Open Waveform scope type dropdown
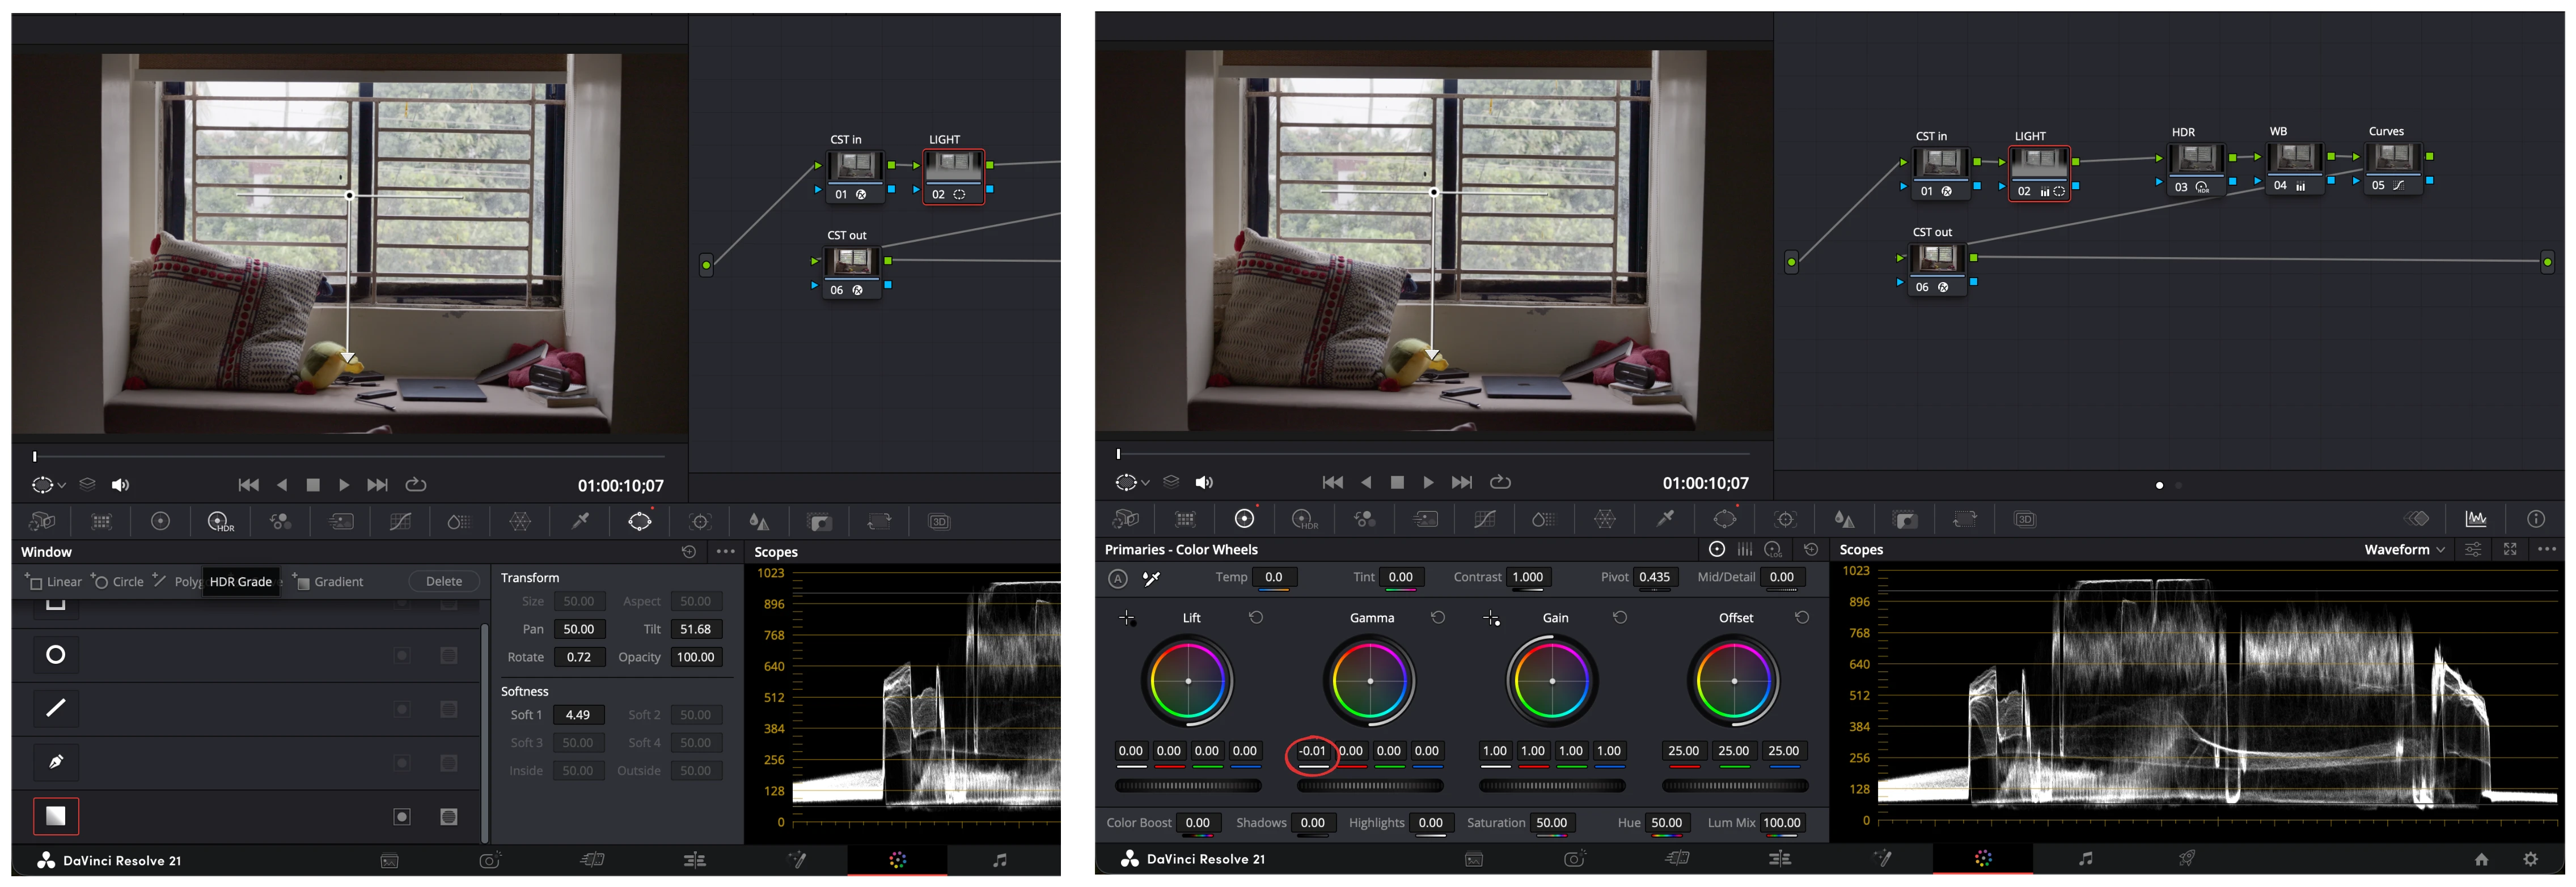 [x=2404, y=549]
